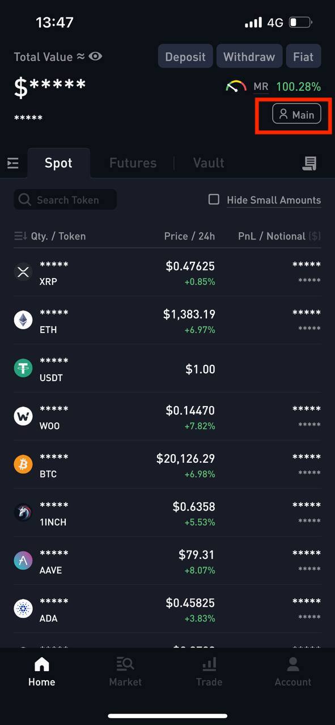
Task: Open the Account section in bottom bar
Action: tap(293, 672)
